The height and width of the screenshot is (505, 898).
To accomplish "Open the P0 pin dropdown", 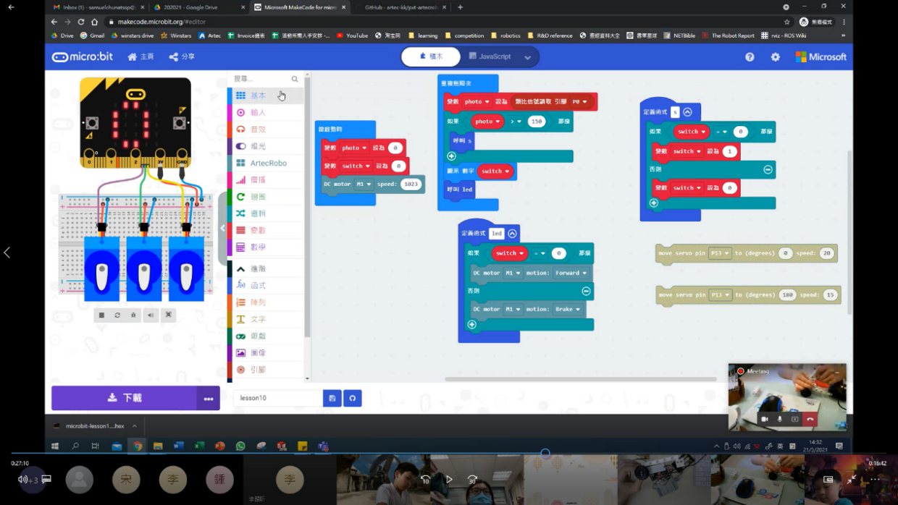I will 579,102.
